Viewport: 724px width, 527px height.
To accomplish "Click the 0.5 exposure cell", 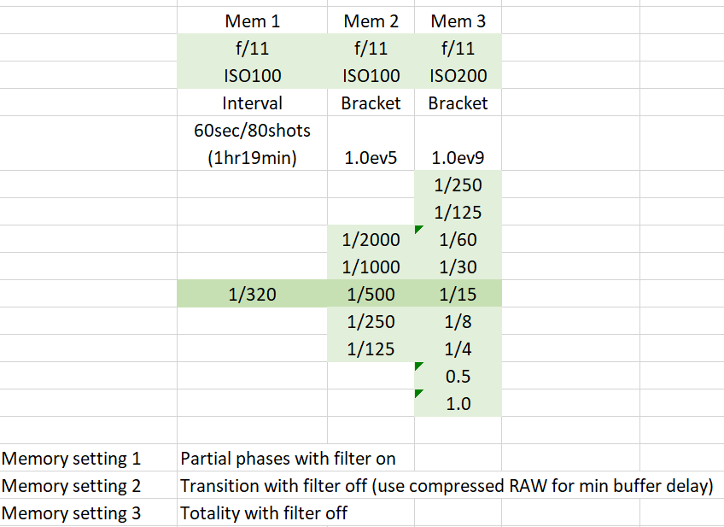I will 458,377.
